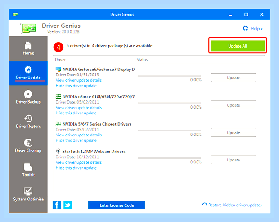Expand the Help dropdown menu

pyautogui.click(x=256, y=29)
